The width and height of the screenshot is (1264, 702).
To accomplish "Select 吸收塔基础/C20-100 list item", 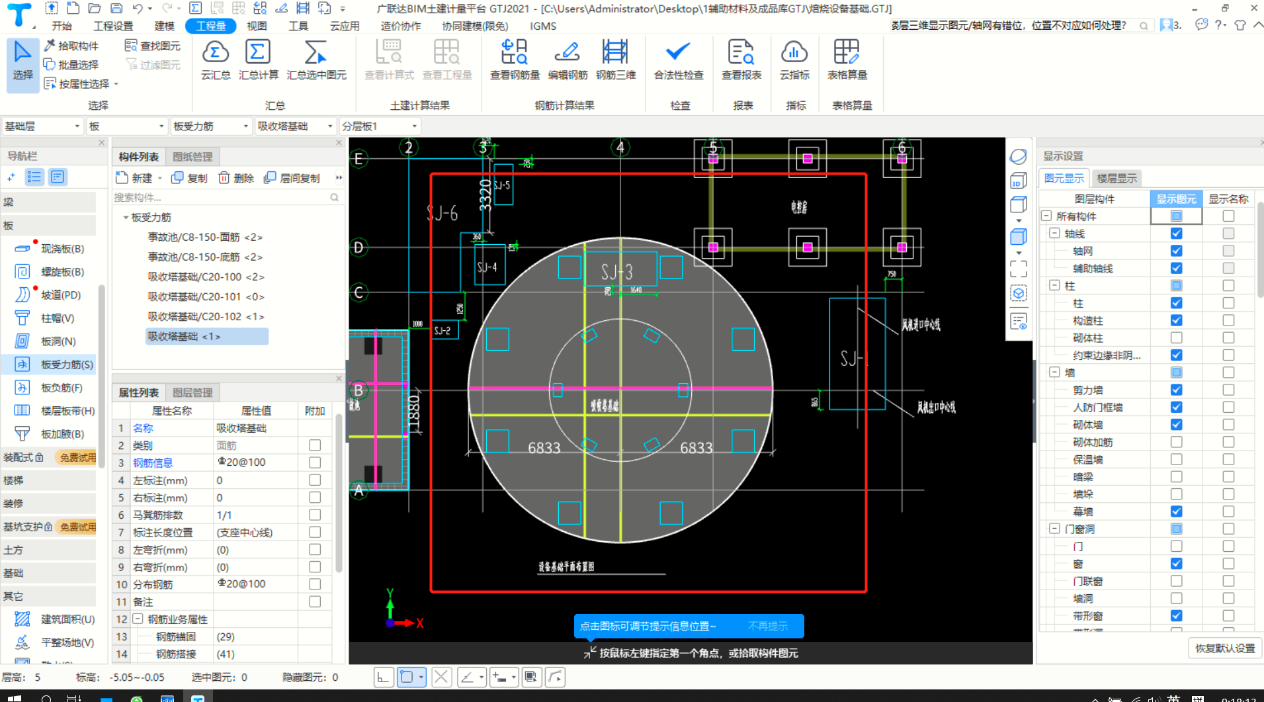I will click(x=206, y=277).
